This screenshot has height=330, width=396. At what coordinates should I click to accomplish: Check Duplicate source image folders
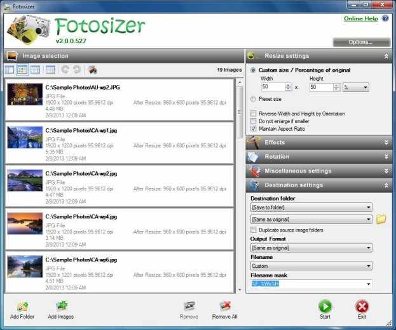[x=254, y=230]
